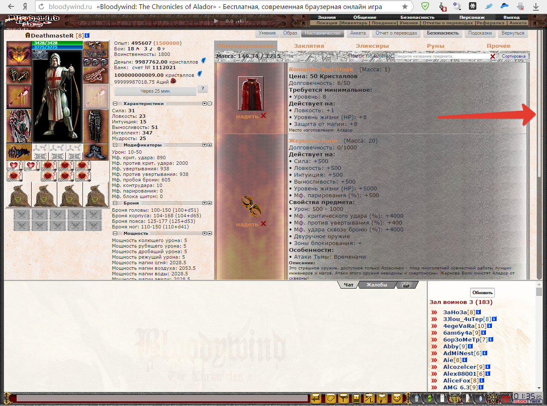The height and width of the screenshot is (406, 547).
Task: Move Модификаторы section up with arrow
Action: pos(210,145)
